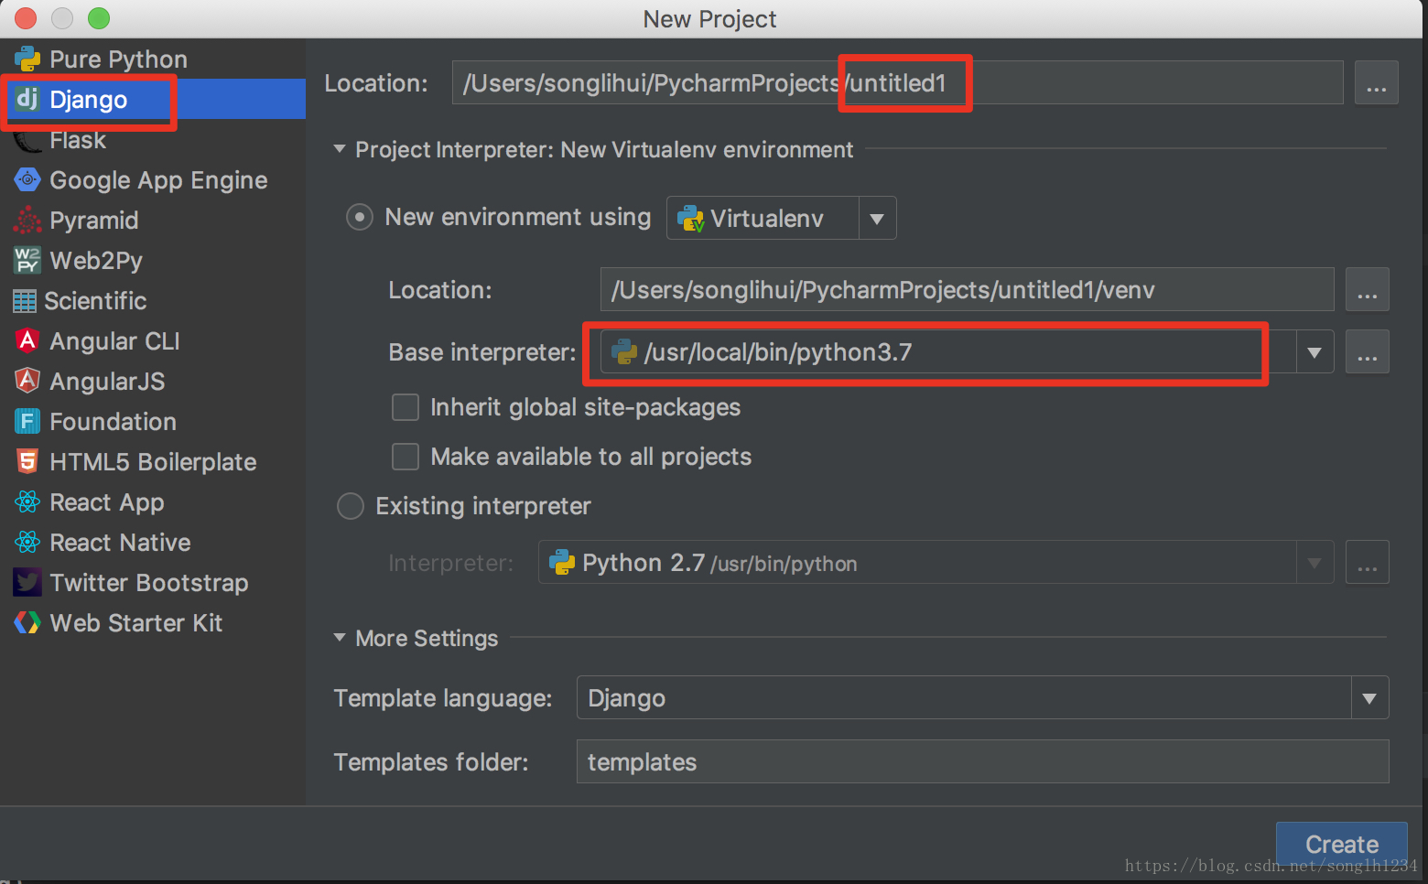
Task: Click the Pure Python project icon
Action: [x=27, y=59]
